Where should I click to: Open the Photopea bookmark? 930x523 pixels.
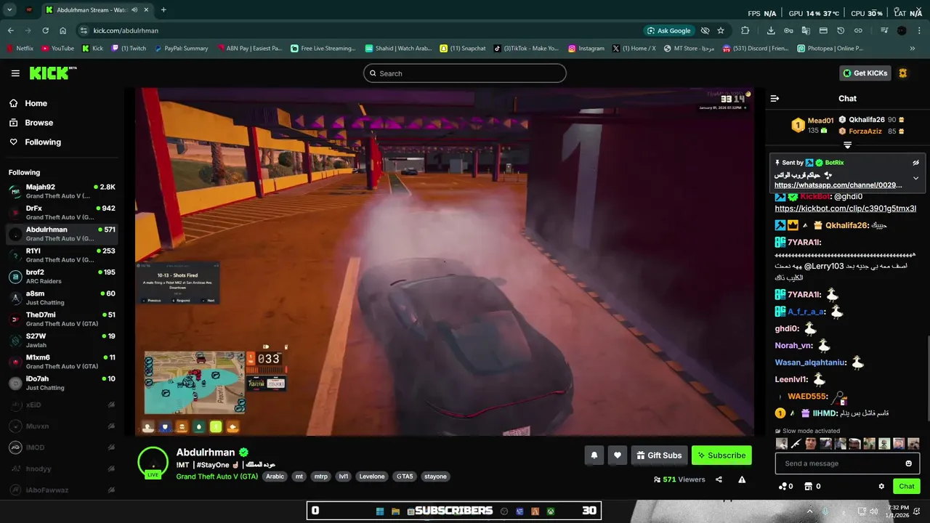point(830,49)
